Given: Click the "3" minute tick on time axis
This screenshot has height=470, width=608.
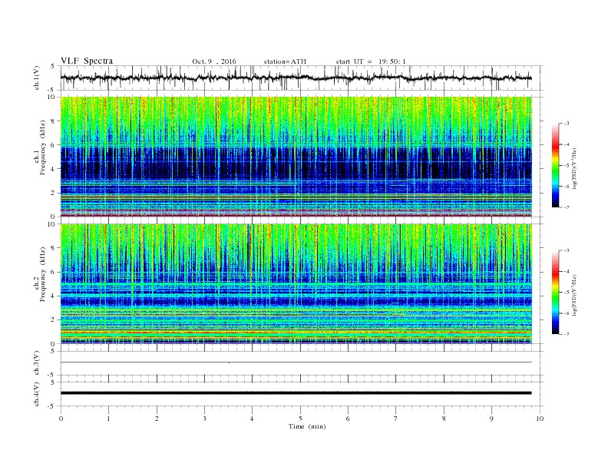Looking at the screenshot, I should click(x=204, y=419).
